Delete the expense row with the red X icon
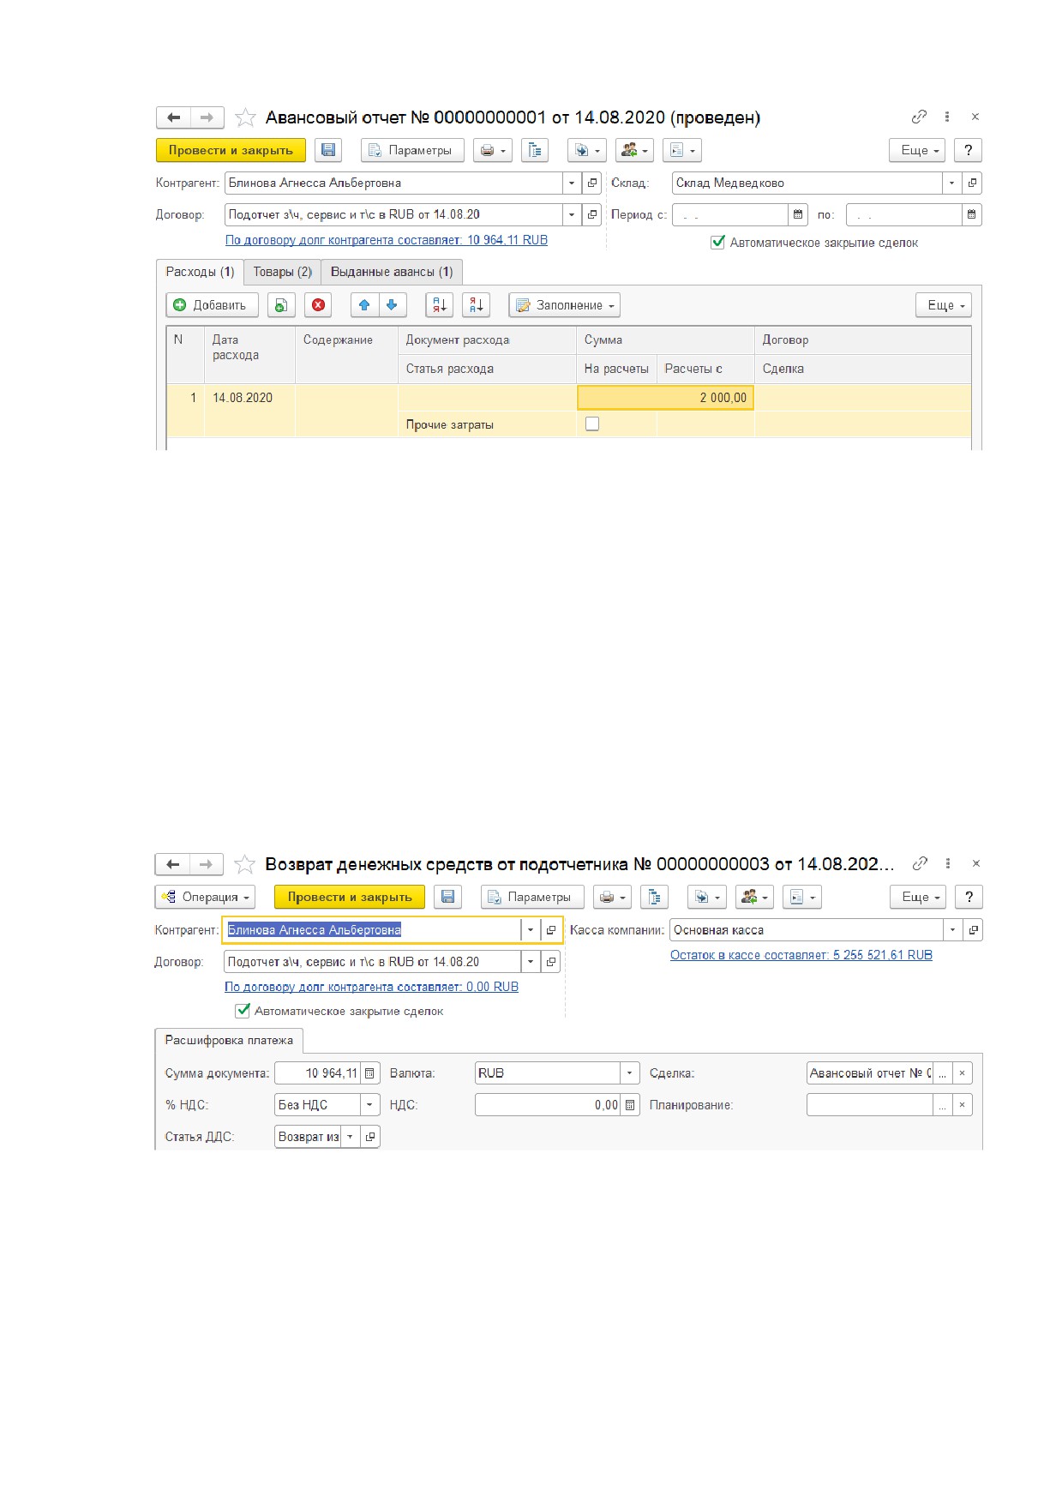This screenshot has width=1062, height=1502. pyautogui.click(x=319, y=305)
